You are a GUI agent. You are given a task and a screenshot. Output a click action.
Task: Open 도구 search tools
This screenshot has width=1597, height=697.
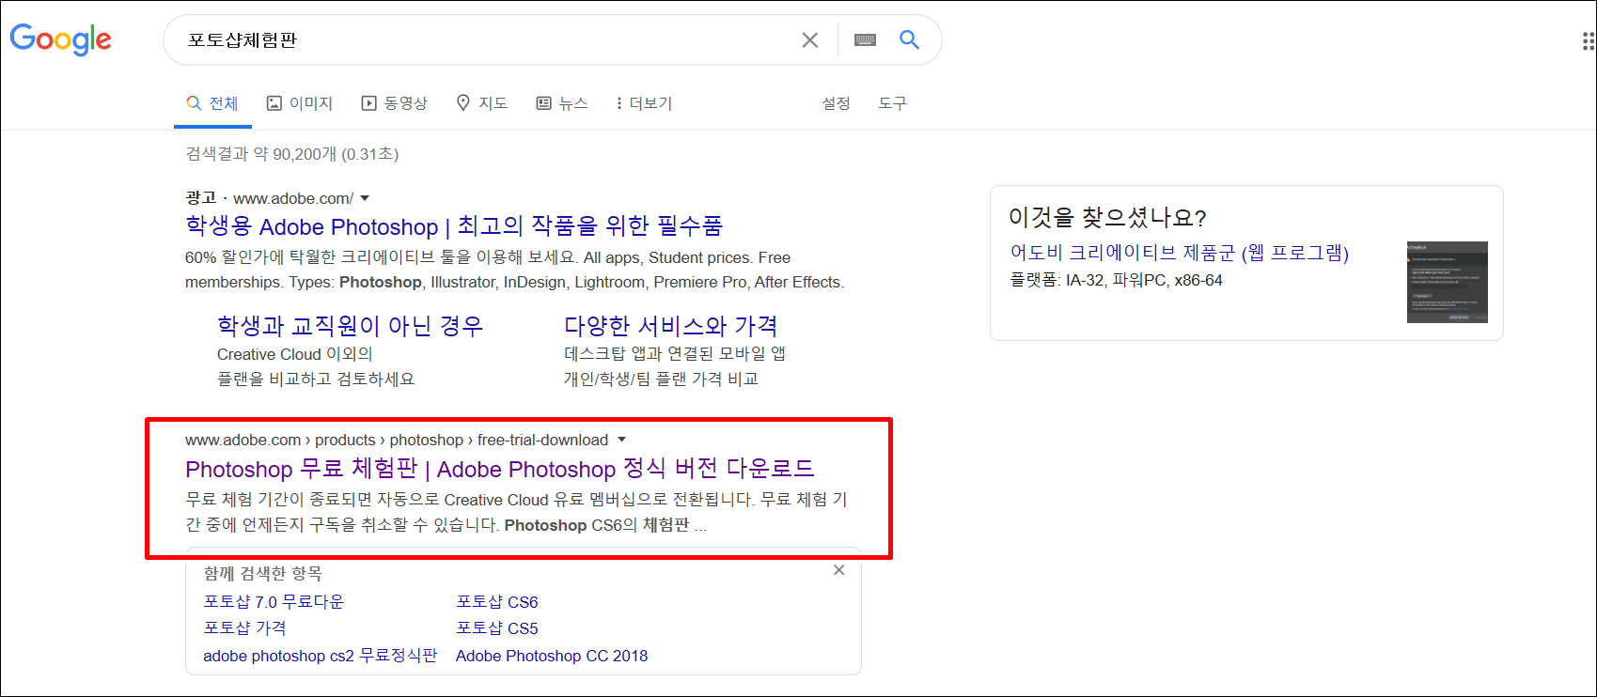892,103
